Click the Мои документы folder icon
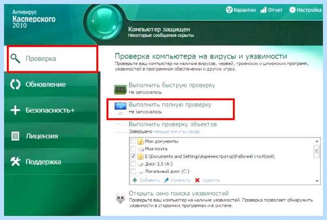Image resolution: width=327 pixels, height=220 pixels. point(141,141)
